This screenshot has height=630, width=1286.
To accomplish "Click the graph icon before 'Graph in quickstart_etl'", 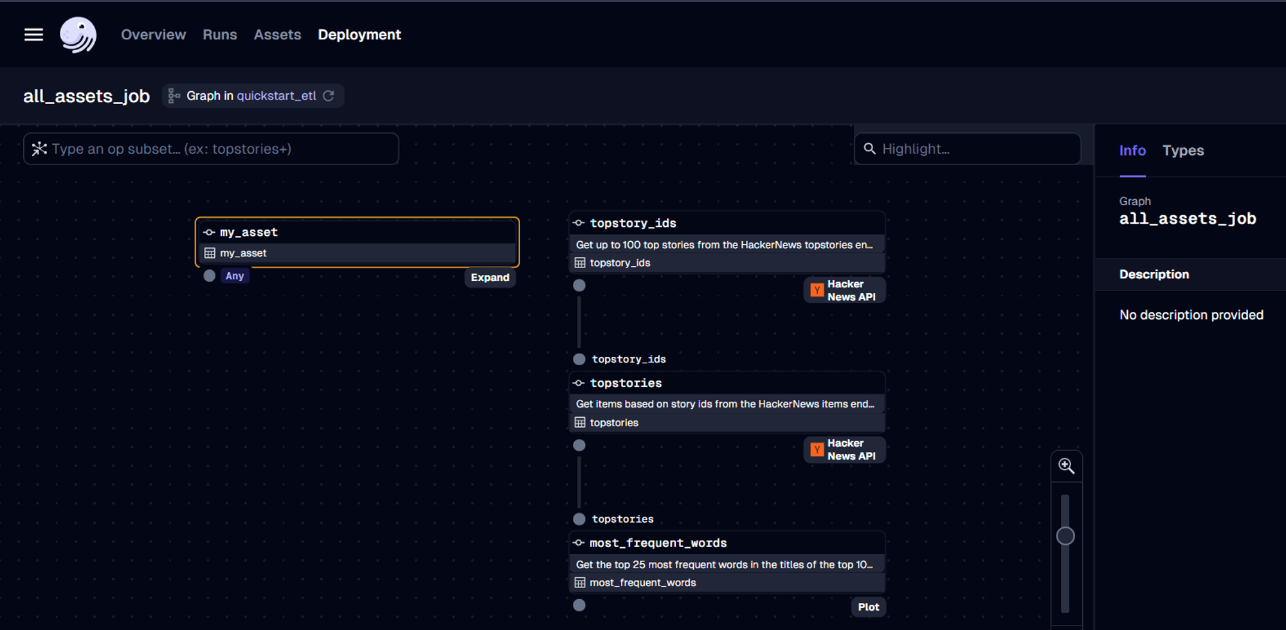I will (x=173, y=95).
